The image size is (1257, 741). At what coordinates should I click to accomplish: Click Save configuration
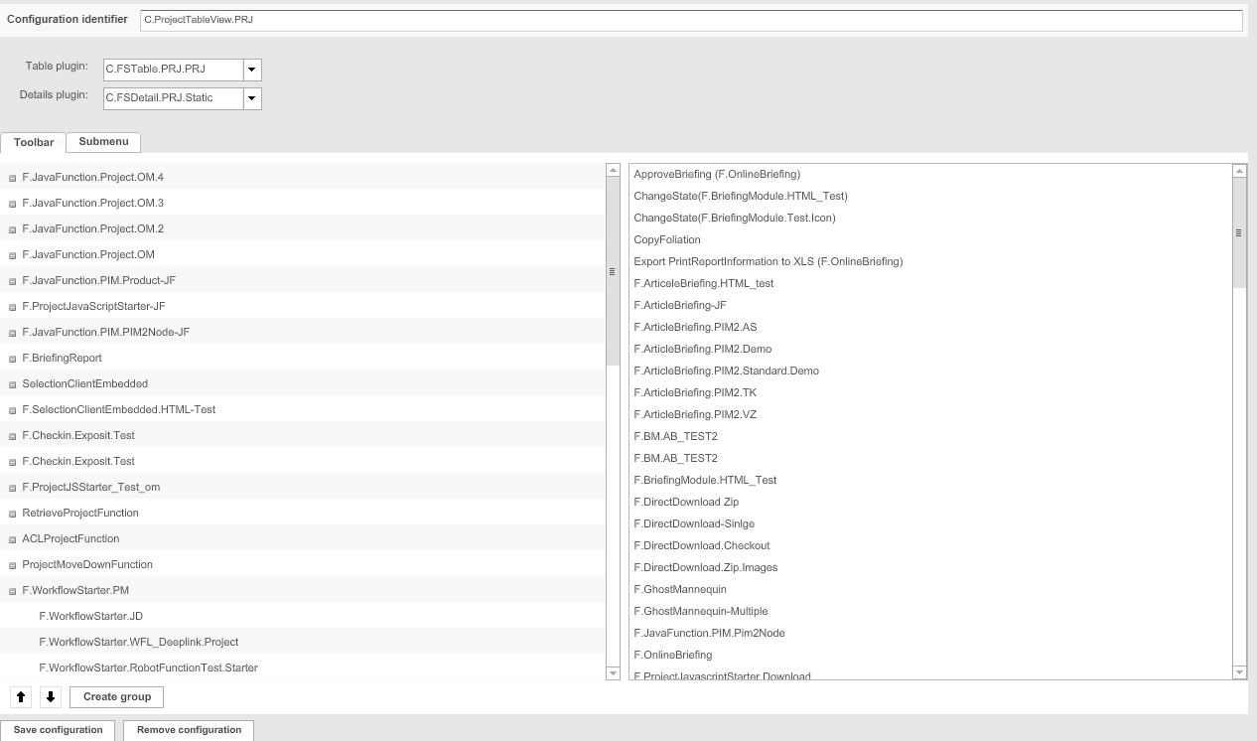[58, 729]
